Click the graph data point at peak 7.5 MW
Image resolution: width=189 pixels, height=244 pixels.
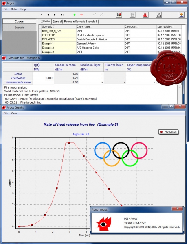pyautogui.click(x=69, y=143)
